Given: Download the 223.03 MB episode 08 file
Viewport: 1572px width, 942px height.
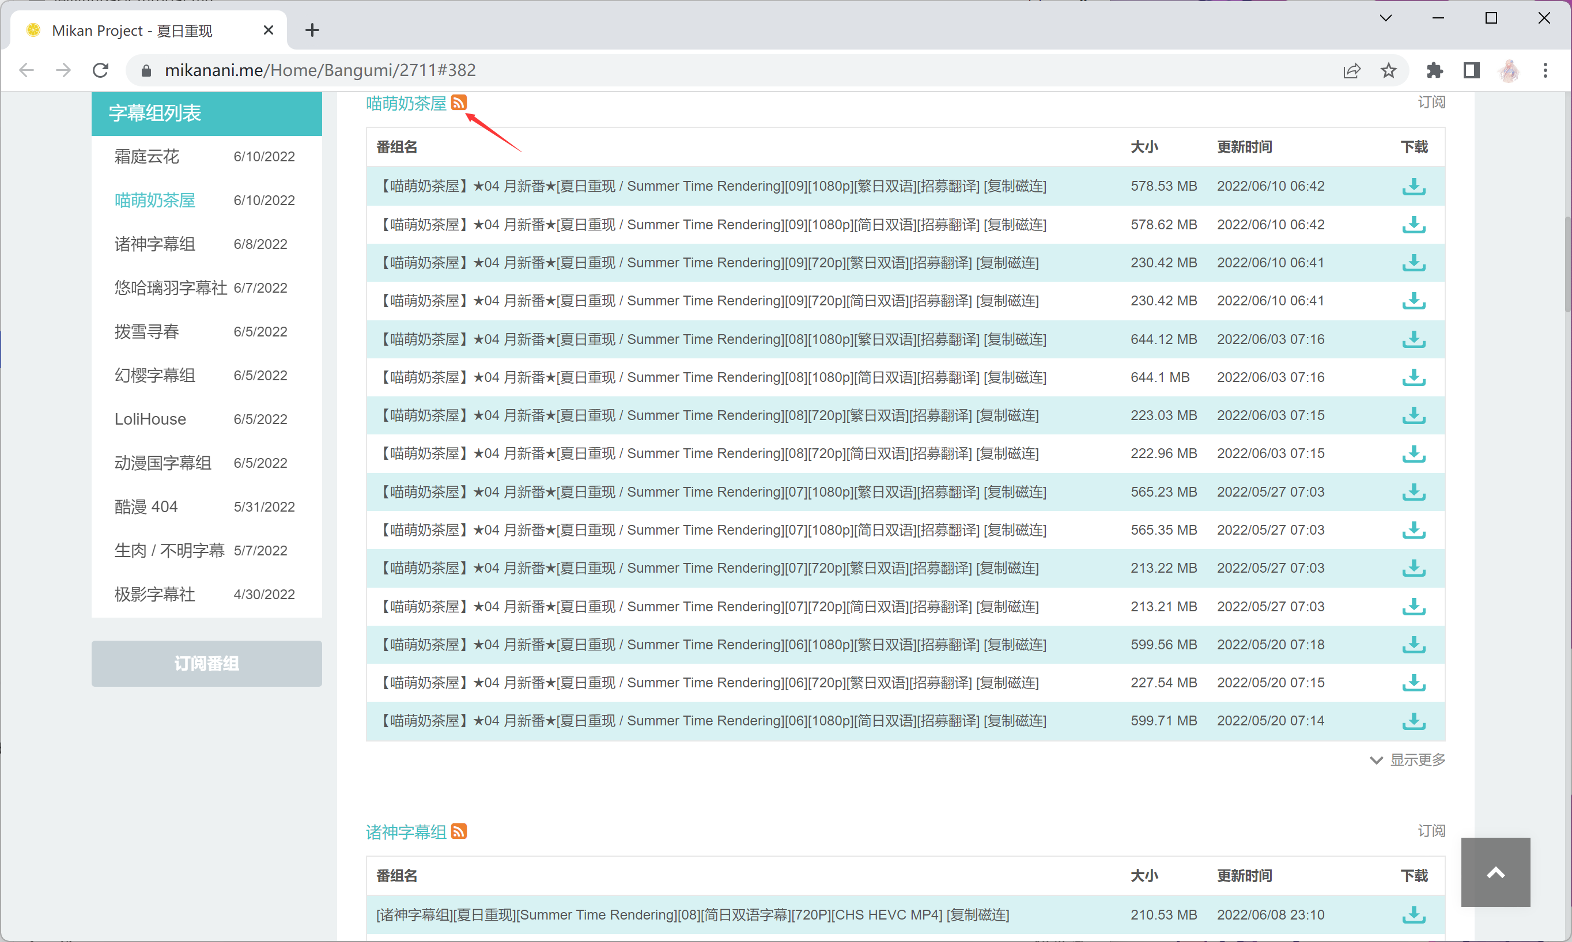Looking at the screenshot, I should tap(1414, 415).
